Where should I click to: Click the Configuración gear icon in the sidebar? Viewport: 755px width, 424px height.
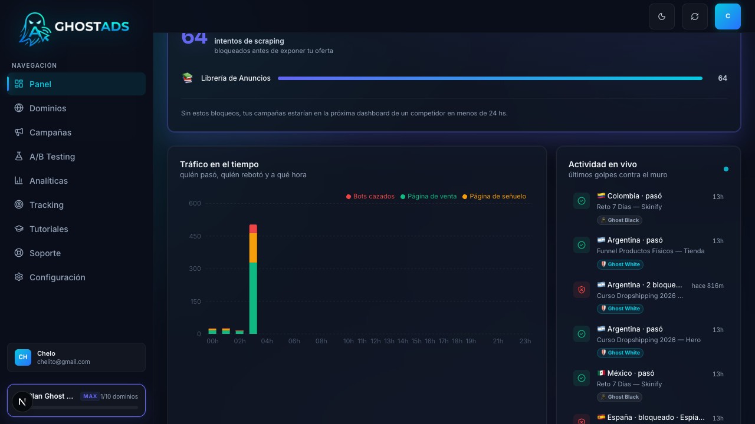click(x=19, y=277)
